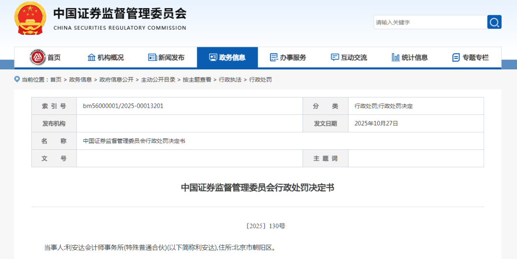517x259 pixels.
Task: Click the 索引号 label cell
Action: coord(54,106)
